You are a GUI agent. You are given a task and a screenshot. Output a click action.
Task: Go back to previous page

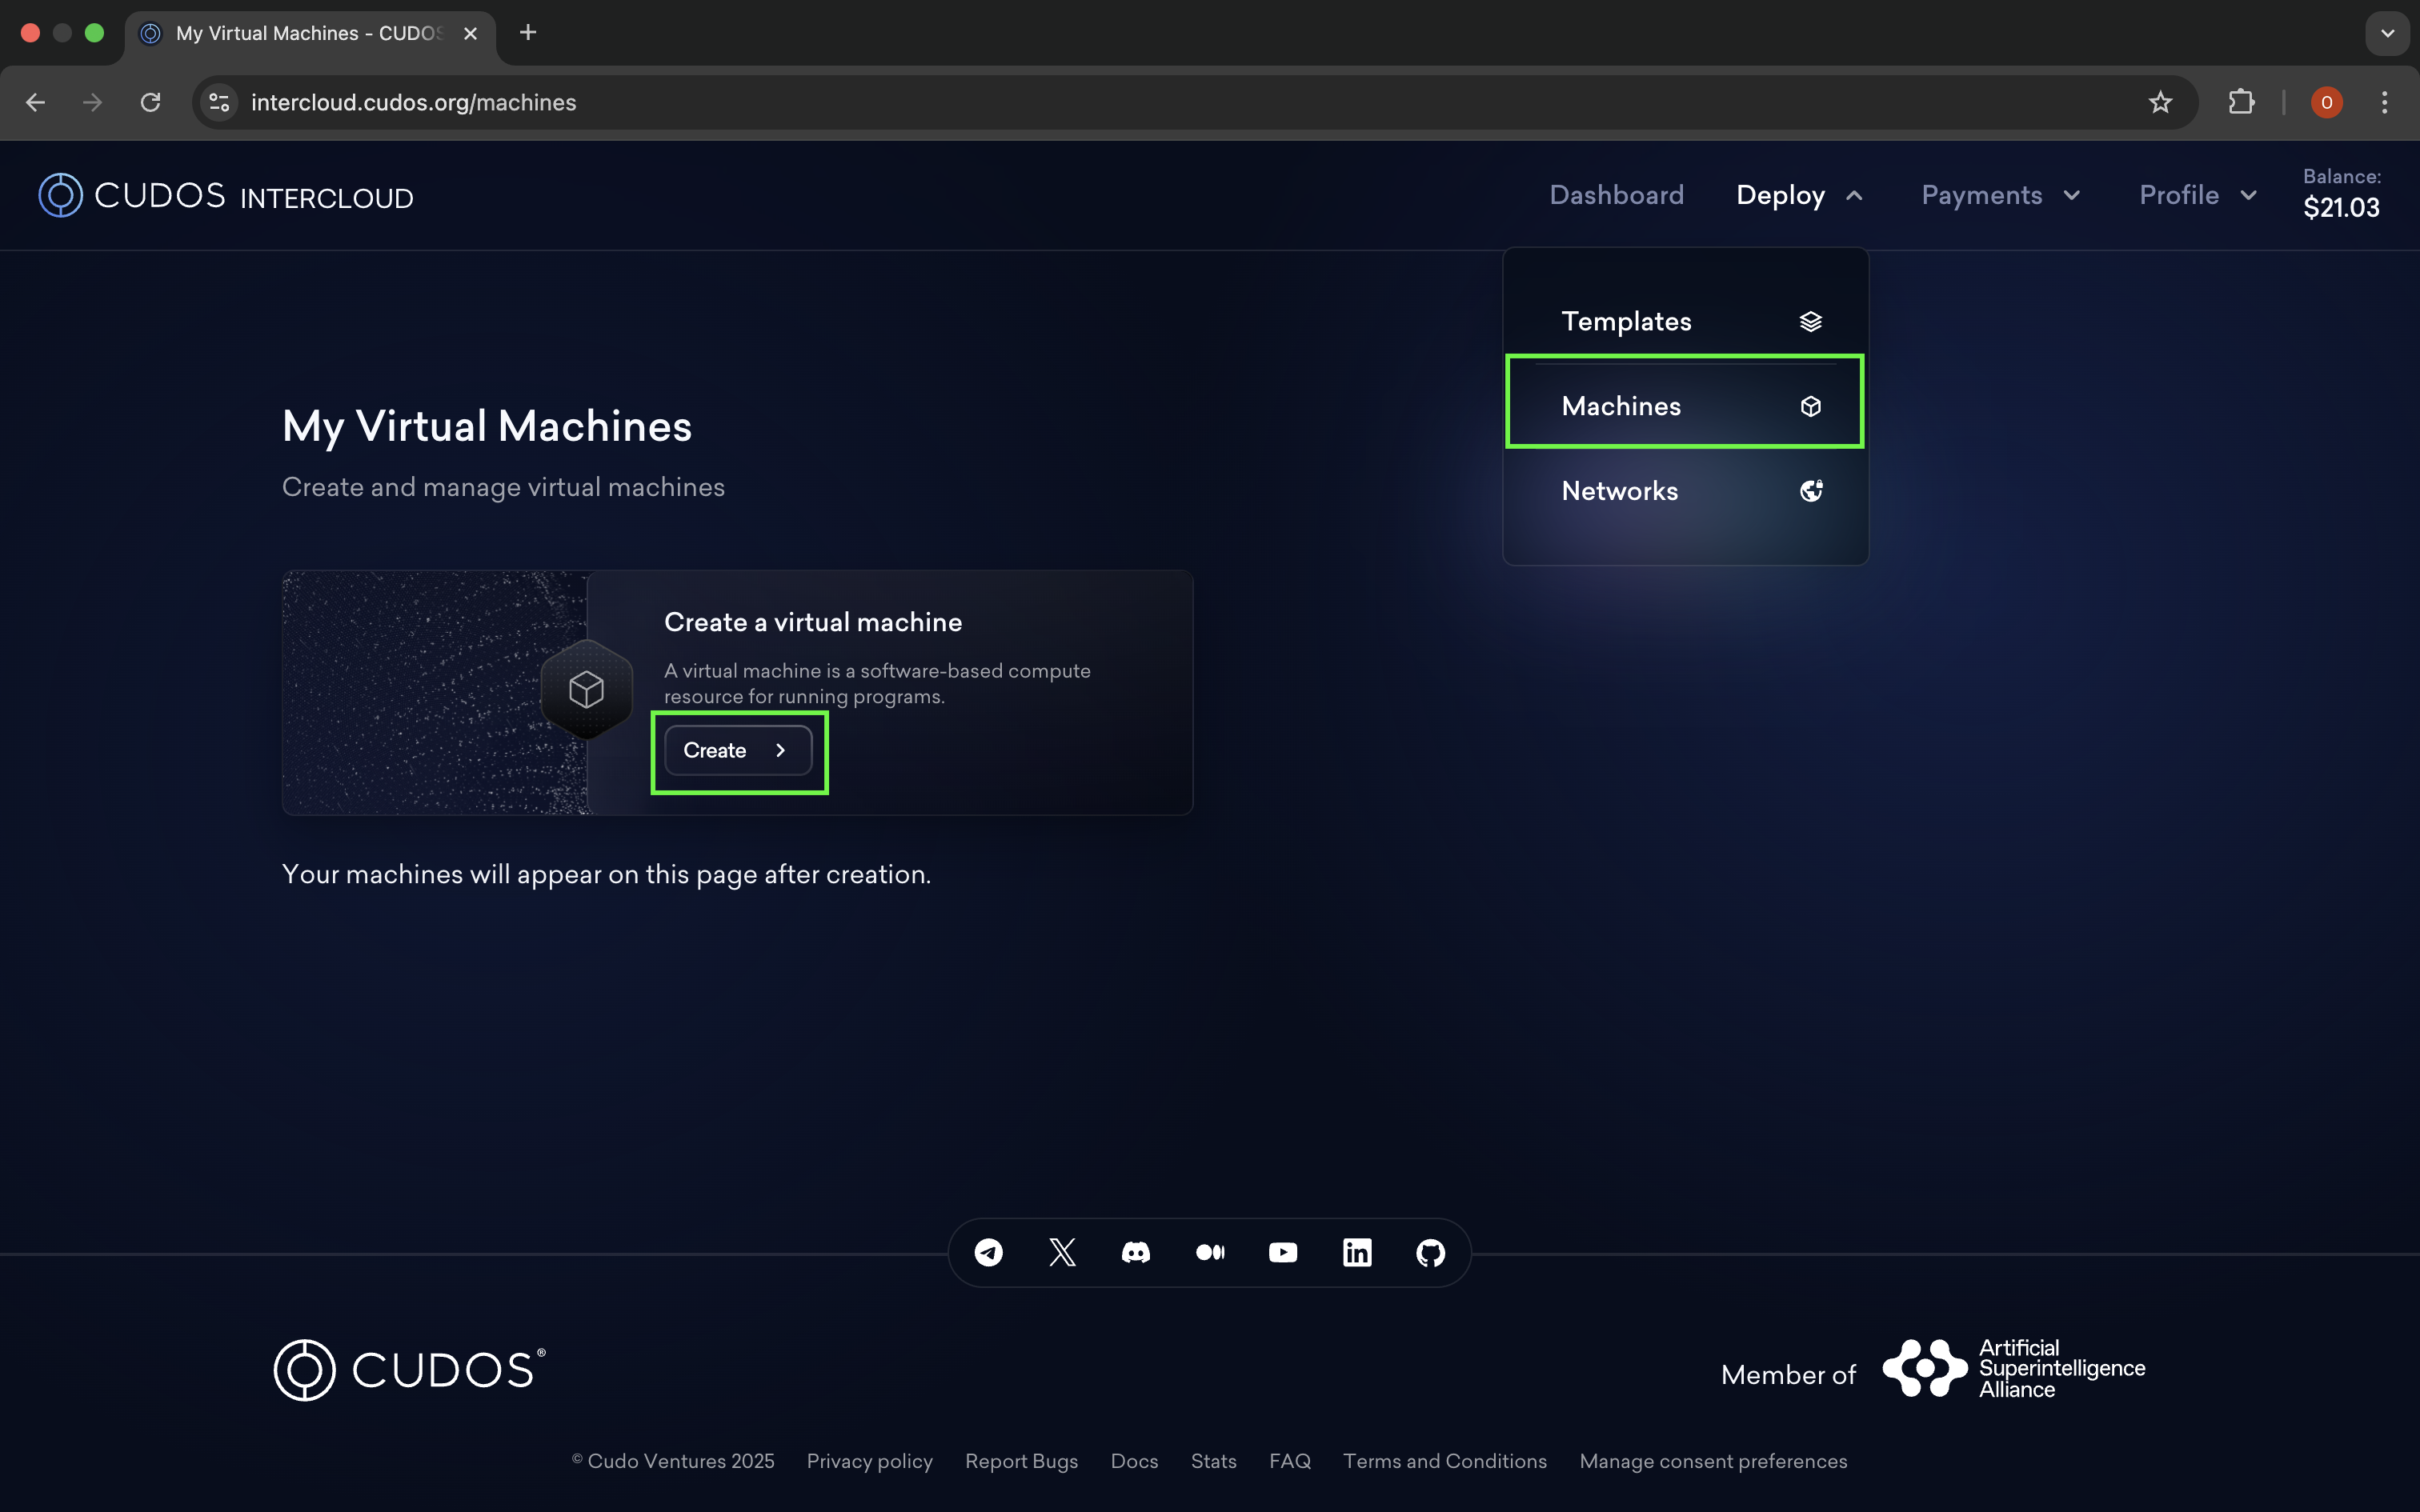[35, 102]
